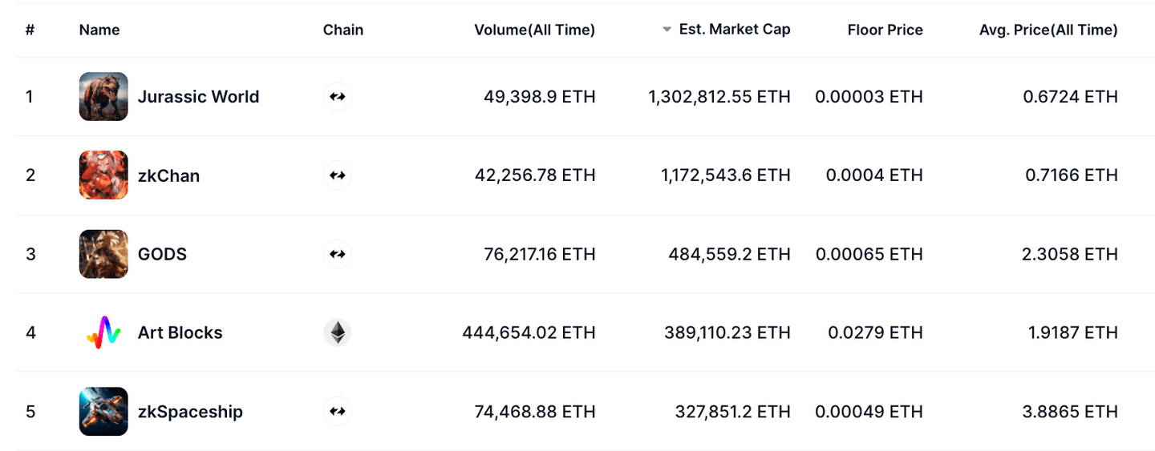The image size is (1155, 451).
Task: Click the GODS collection image
Action: 103,254
